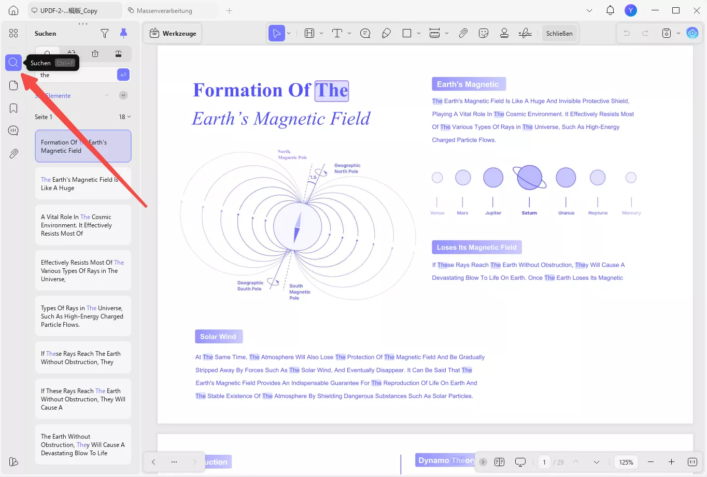Unpin the Suchen search panel
The height and width of the screenshot is (477, 707).
[123, 33]
